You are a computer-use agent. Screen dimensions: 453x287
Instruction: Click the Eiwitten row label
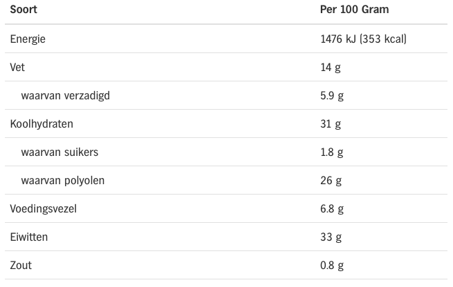tap(29, 237)
